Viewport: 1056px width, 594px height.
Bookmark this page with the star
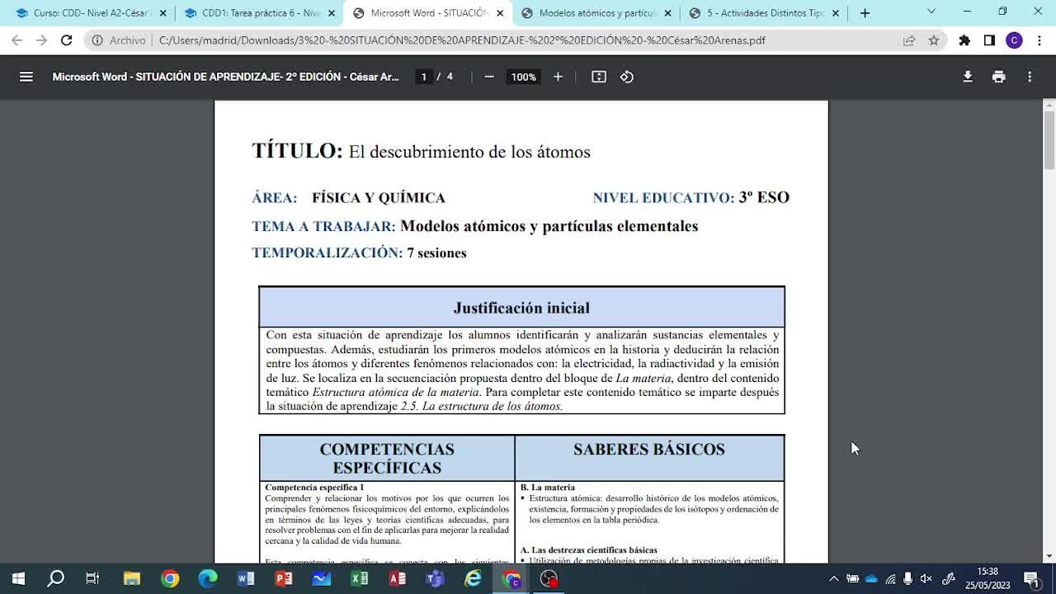(934, 40)
